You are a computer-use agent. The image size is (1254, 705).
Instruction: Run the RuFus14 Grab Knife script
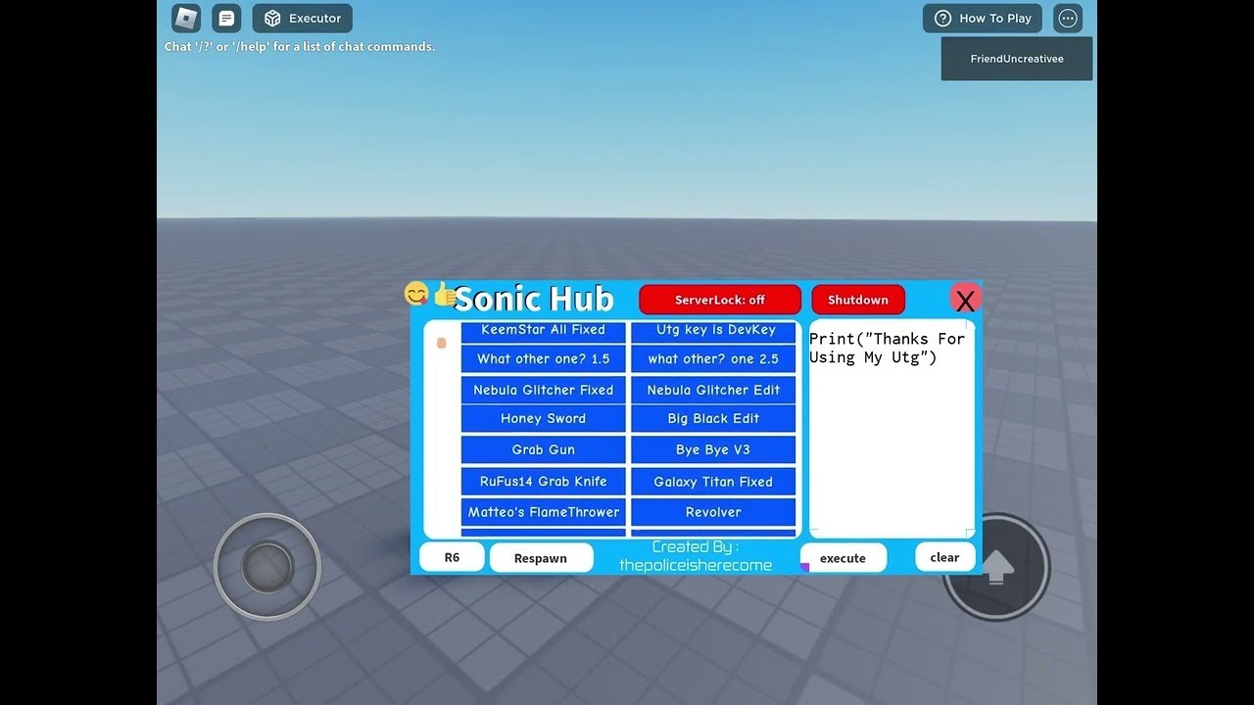pos(543,482)
